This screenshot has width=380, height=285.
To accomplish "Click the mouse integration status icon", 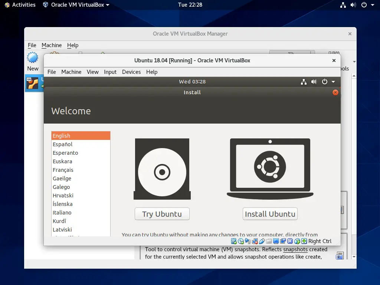I will pyautogui.click(x=297, y=241).
